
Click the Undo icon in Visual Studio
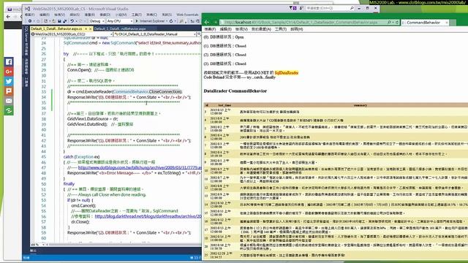click(72, 21)
